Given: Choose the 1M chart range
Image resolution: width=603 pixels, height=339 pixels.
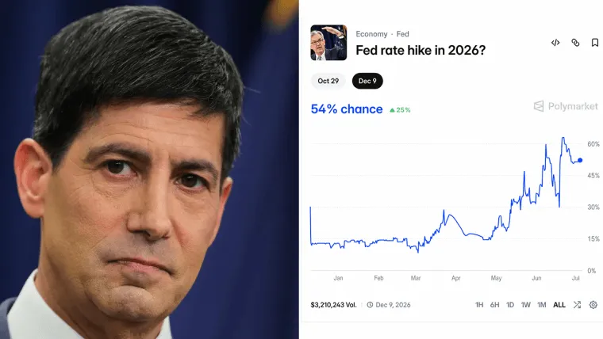Looking at the screenshot, I should coord(541,305).
